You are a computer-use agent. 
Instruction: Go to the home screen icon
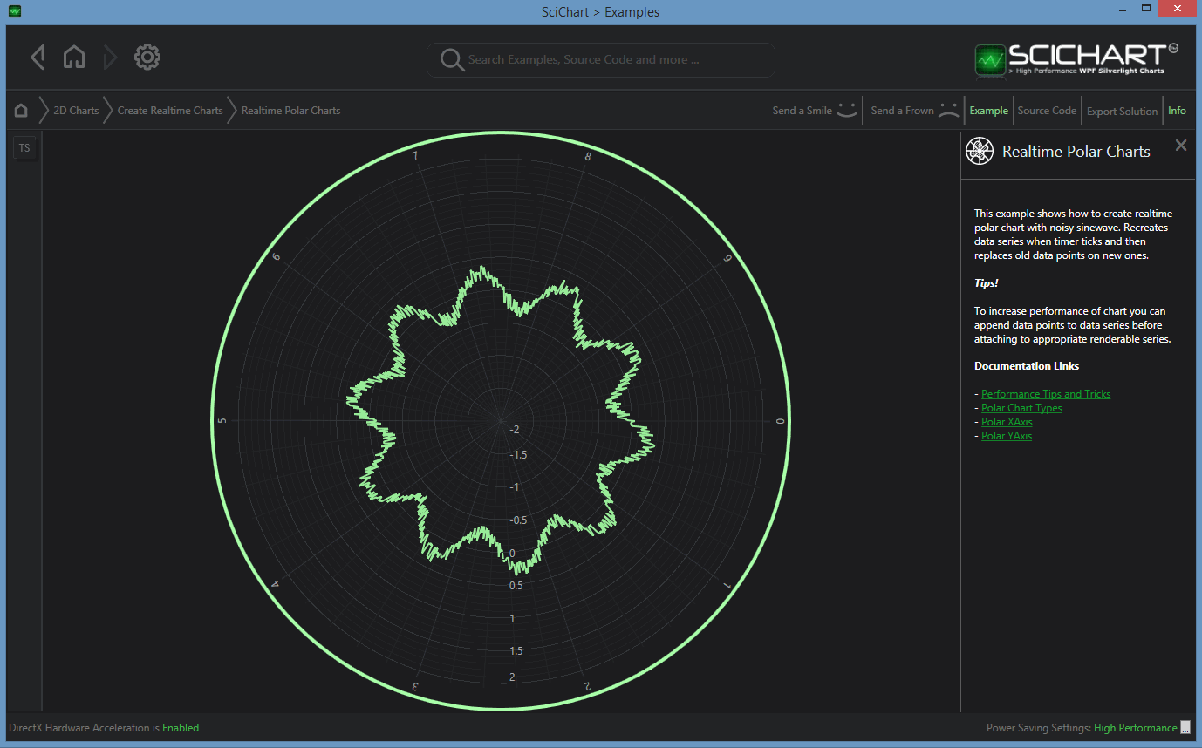74,58
